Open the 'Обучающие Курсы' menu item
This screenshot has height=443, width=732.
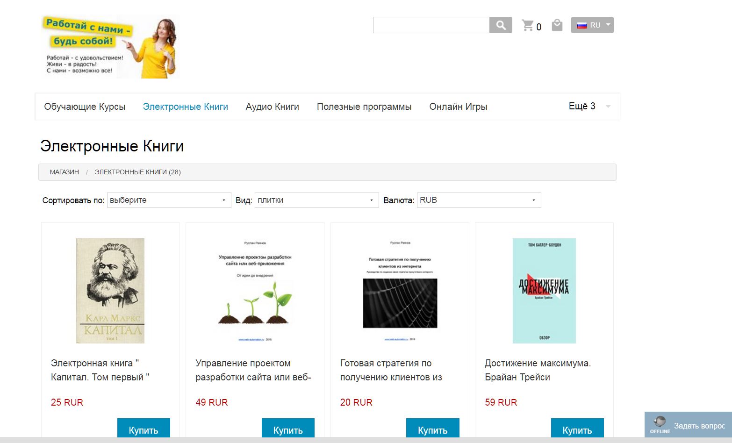85,107
